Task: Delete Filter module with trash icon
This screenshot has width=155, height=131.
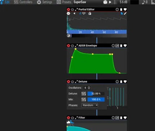Action: tap(121, 118)
